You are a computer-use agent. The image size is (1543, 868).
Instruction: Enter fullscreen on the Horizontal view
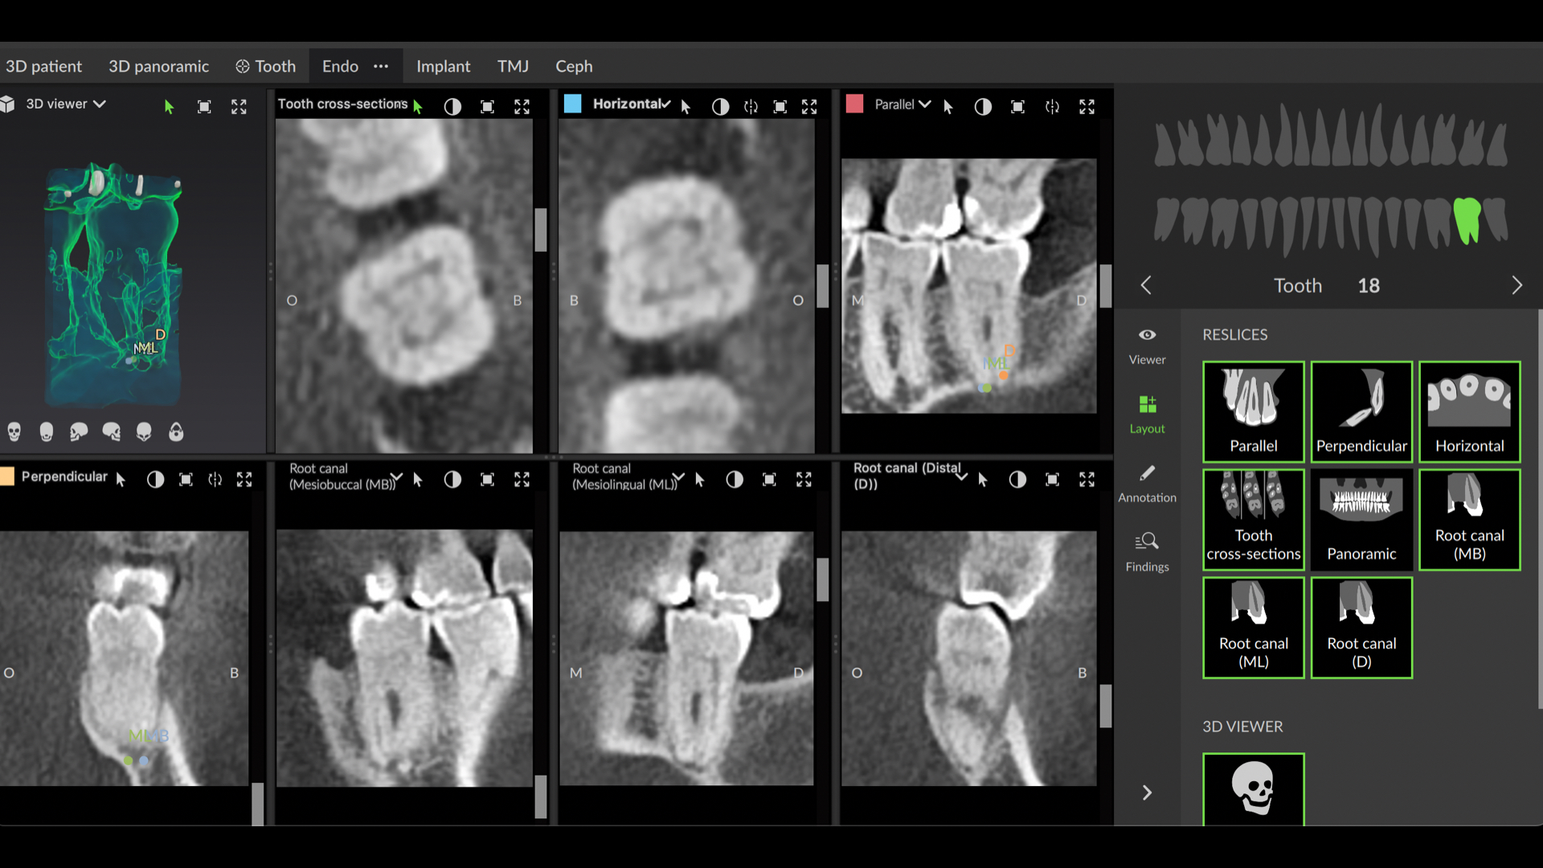[809, 106]
